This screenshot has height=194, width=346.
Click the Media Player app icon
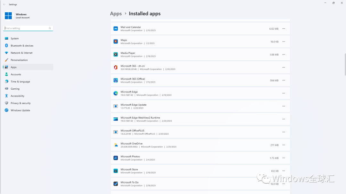coord(116,55)
